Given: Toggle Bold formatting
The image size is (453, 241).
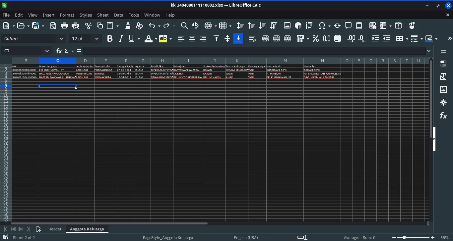Looking at the screenshot, I should [x=110, y=39].
